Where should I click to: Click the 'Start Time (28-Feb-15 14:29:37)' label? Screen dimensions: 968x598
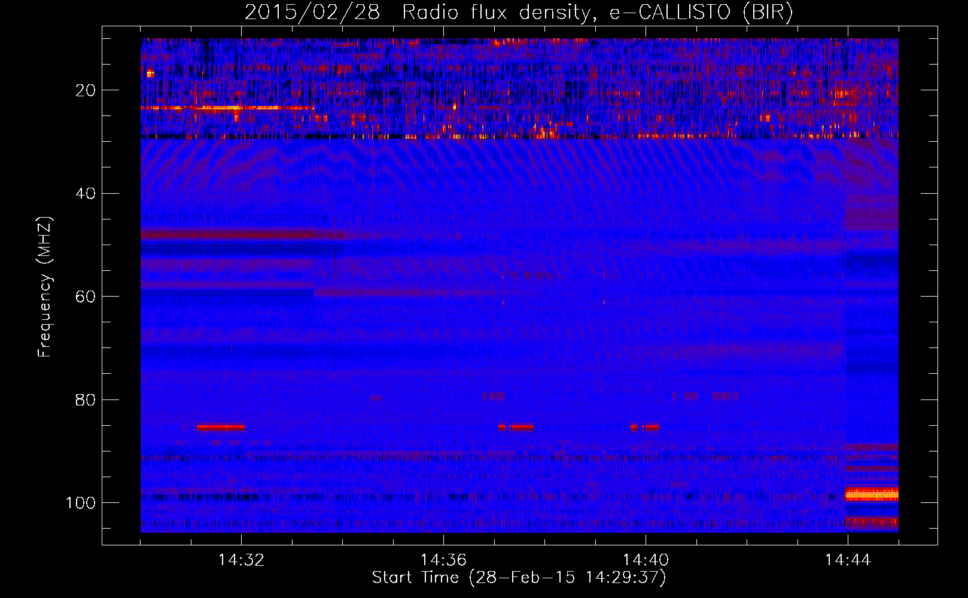tap(519, 578)
